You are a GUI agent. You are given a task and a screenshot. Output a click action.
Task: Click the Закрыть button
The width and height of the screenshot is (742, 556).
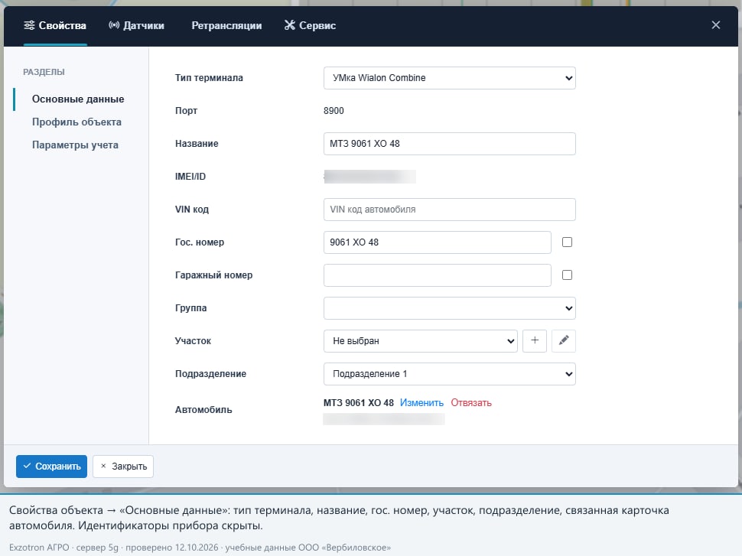(123, 467)
